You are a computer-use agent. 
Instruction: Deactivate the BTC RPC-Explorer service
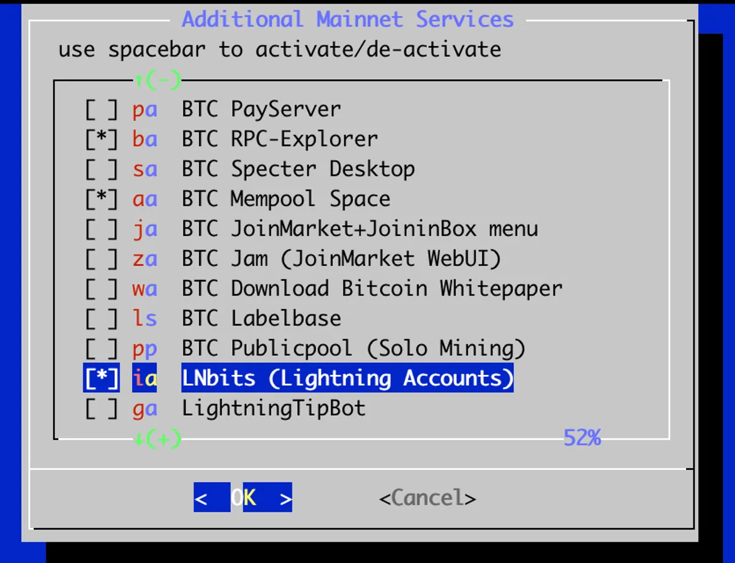click(101, 139)
